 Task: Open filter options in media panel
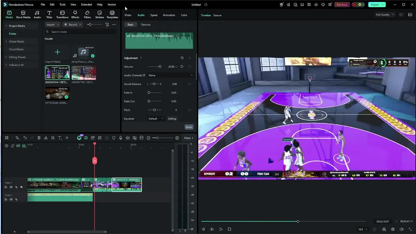pos(107,25)
